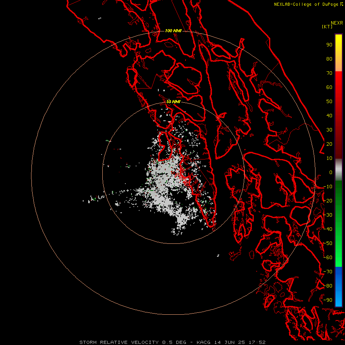Screen dimensions: 345x345
Task: Click the -70 value on velocity scale
Action: [328, 272]
